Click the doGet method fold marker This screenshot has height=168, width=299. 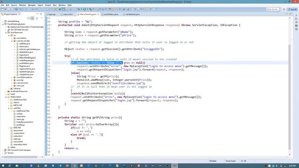tap(51, 25)
